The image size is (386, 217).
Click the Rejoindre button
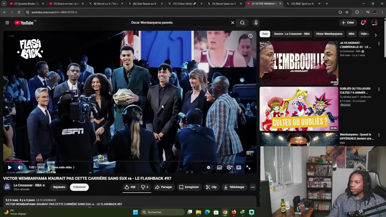pyautogui.click(x=59, y=187)
